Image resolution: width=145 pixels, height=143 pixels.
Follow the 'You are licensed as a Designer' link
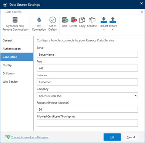click(x=30, y=137)
